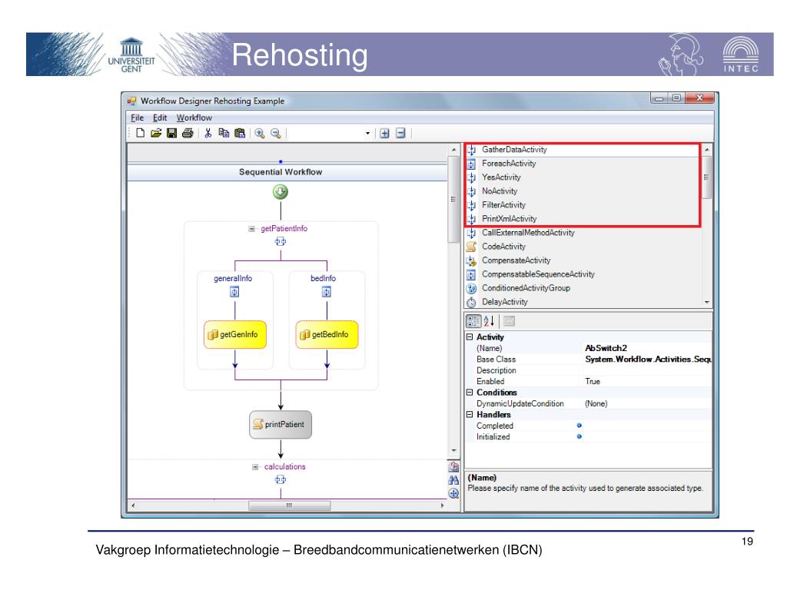Screen dimensions: 787x590
Task: Click the Save floppy disk icon
Action: coord(171,133)
